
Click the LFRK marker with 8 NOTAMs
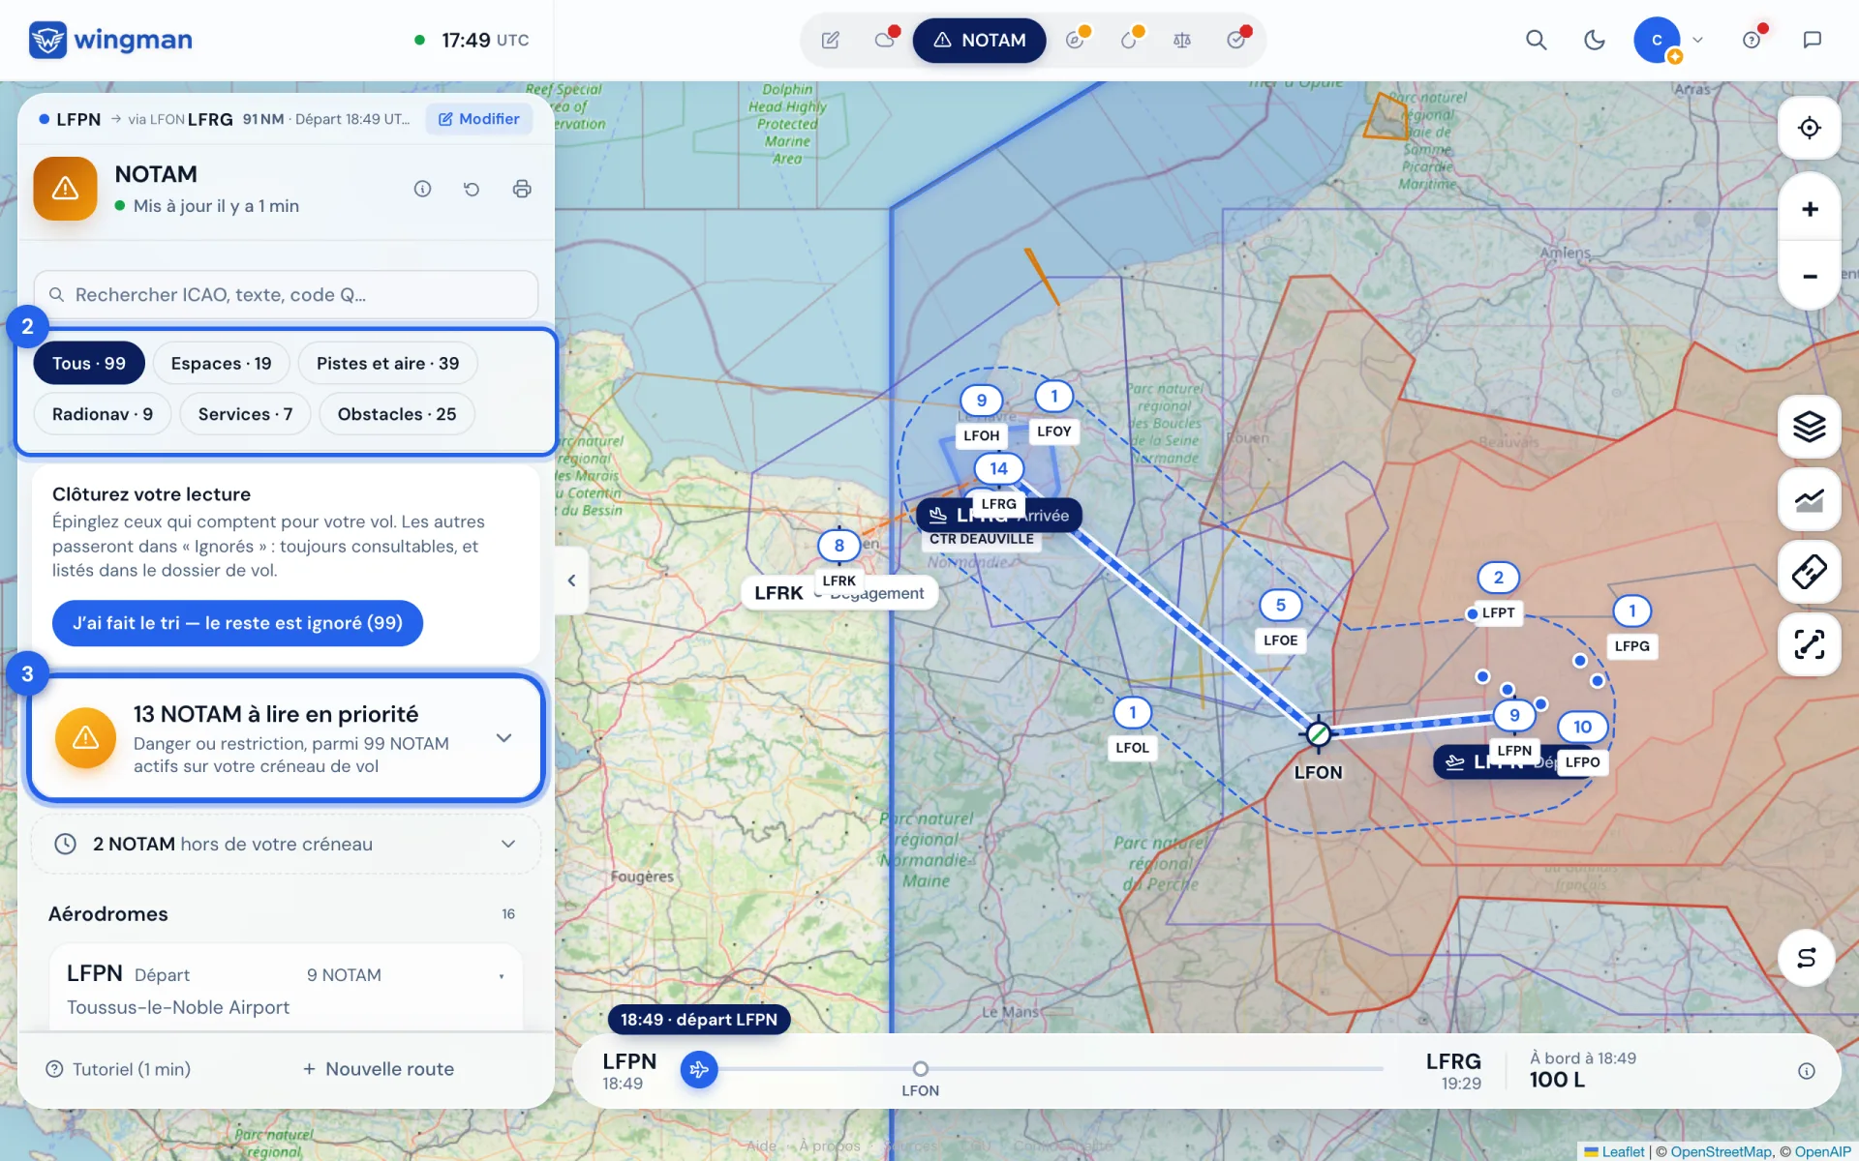click(x=838, y=546)
